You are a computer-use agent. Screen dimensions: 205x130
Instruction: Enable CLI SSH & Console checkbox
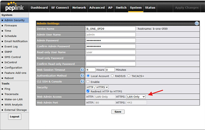(88, 82)
